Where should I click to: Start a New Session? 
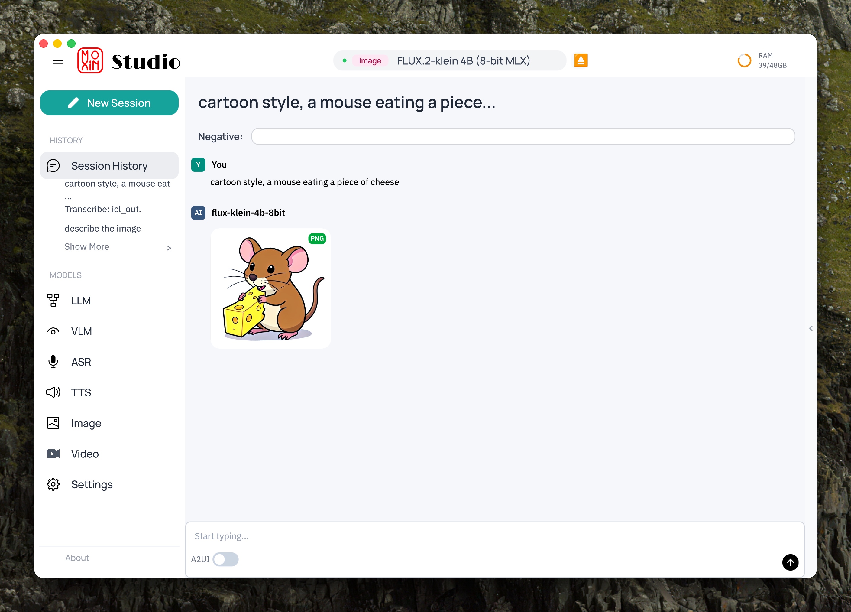click(109, 103)
